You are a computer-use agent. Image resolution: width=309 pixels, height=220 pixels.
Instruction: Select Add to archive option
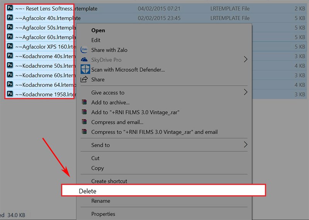(110, 102)
